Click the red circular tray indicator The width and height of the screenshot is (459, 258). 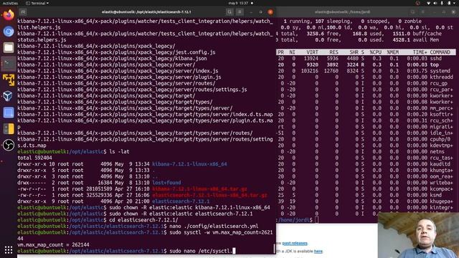pos(418,3)
